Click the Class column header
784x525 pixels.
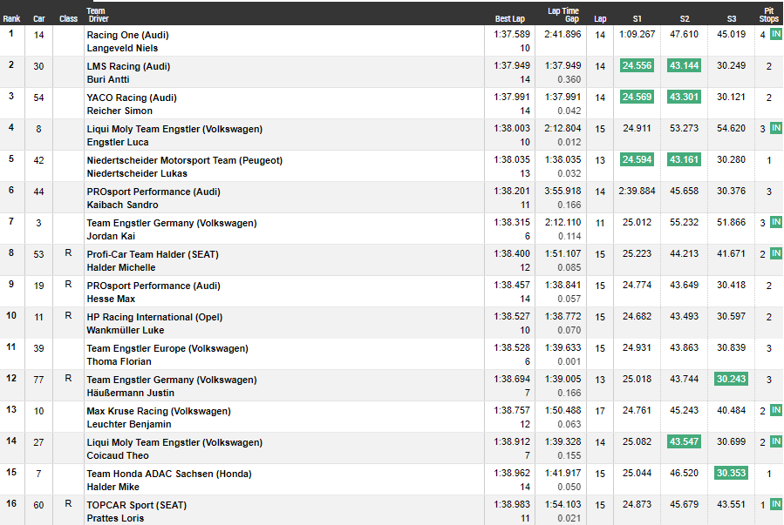click(69, 19)
